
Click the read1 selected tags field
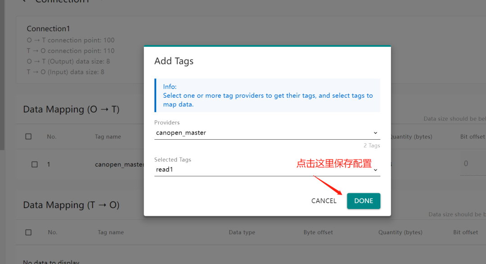point(261,170)
